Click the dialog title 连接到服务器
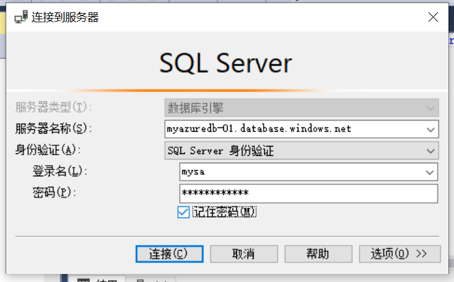The image size is (454, 282). [x=65, y=17]
